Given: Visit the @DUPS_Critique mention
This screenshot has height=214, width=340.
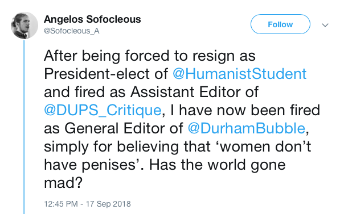Looking at the screenshot, I should (103, 110).
